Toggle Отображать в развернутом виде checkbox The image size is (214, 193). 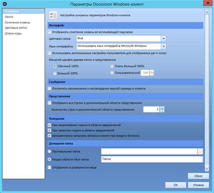49,167
